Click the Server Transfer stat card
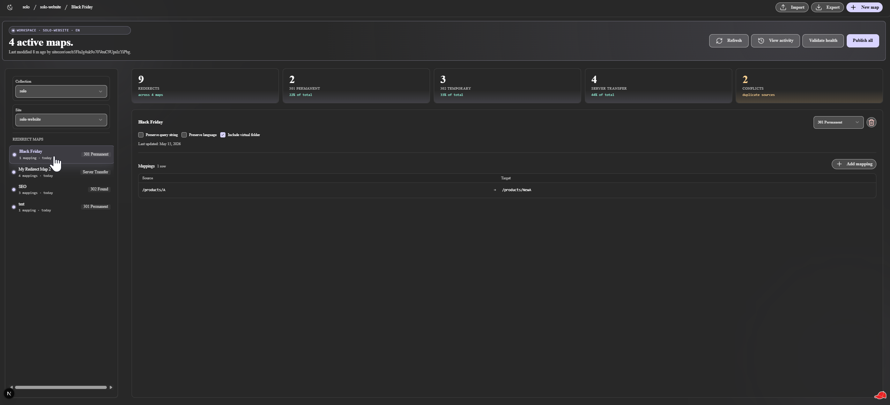Viewport: 890px width, 405px height. coord(658,86)
